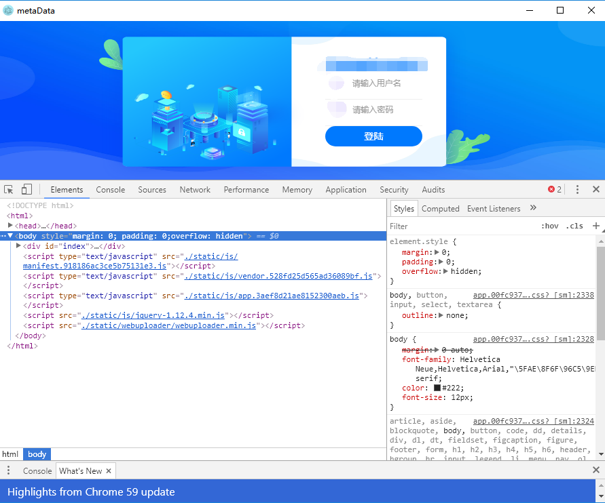
Task: Activate the inspect element picker icon
Action: tap(9, 190)
